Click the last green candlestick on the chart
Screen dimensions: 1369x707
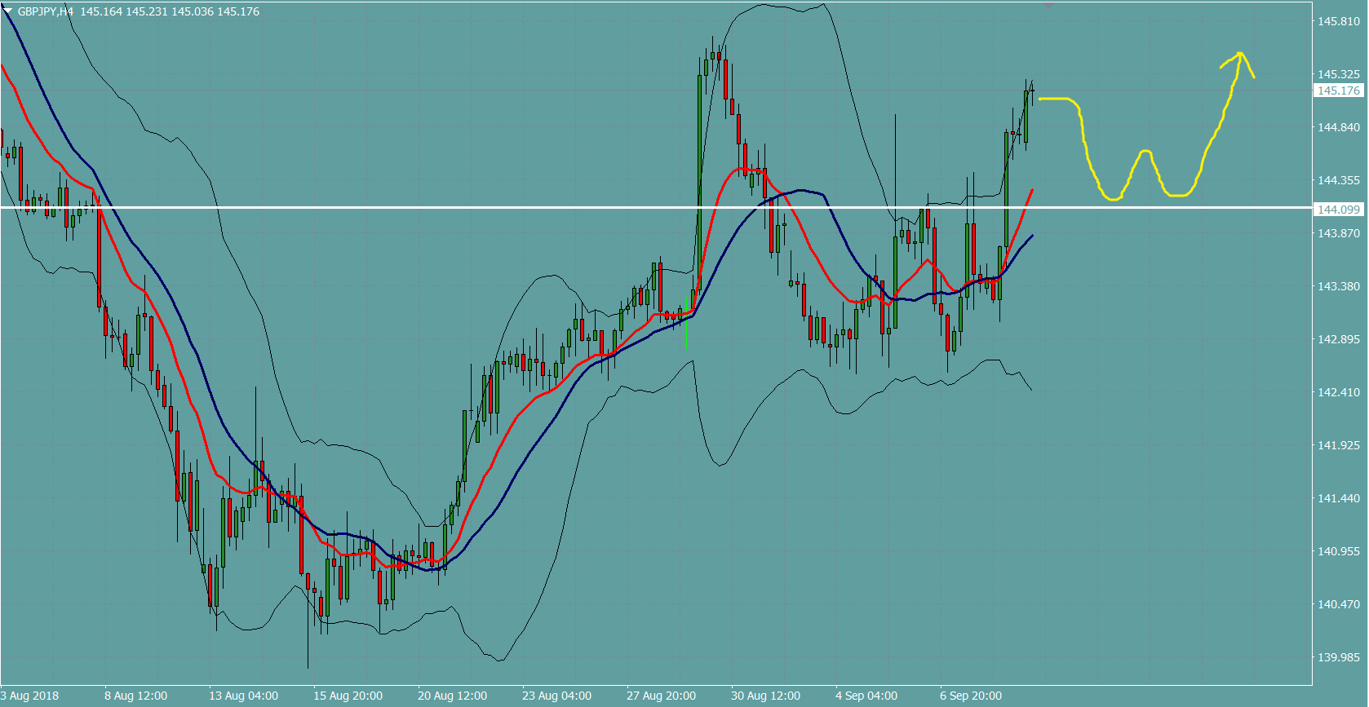tap(1026, 116)
